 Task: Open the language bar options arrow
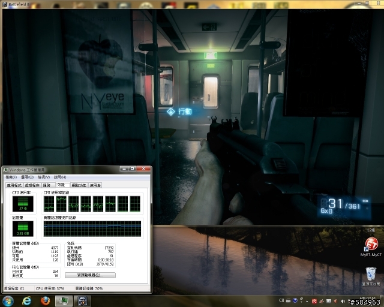pyautogui.click(x=301, y=300)
